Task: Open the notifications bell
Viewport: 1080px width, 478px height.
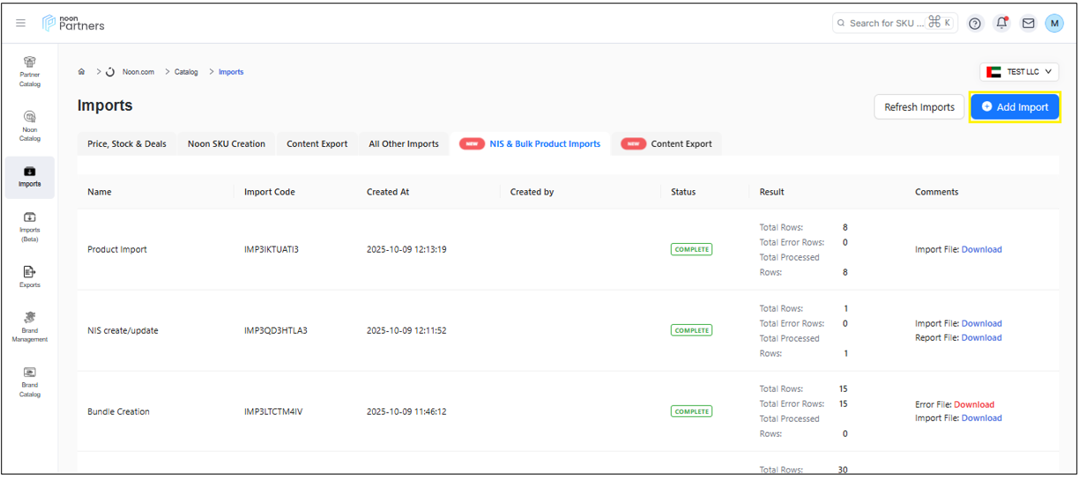Action: tap(1002, 24)
